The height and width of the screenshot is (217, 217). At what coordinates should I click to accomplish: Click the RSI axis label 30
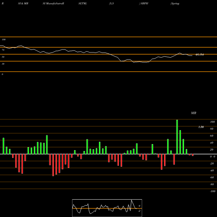pyautogui.click(x=3, y=64)
